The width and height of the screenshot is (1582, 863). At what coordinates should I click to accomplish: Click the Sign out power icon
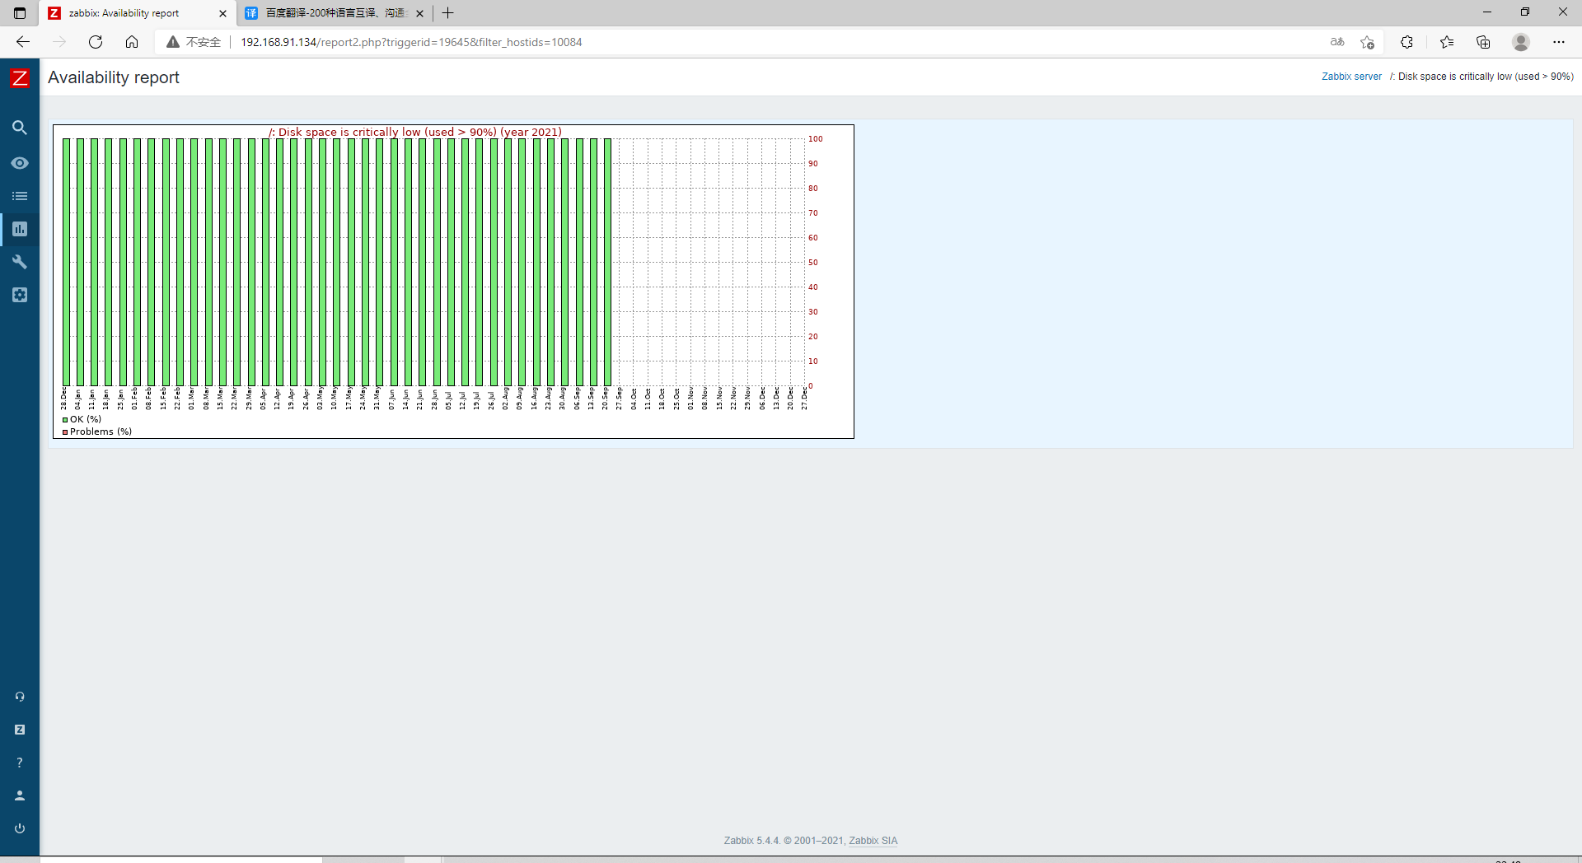coord(20,828)
